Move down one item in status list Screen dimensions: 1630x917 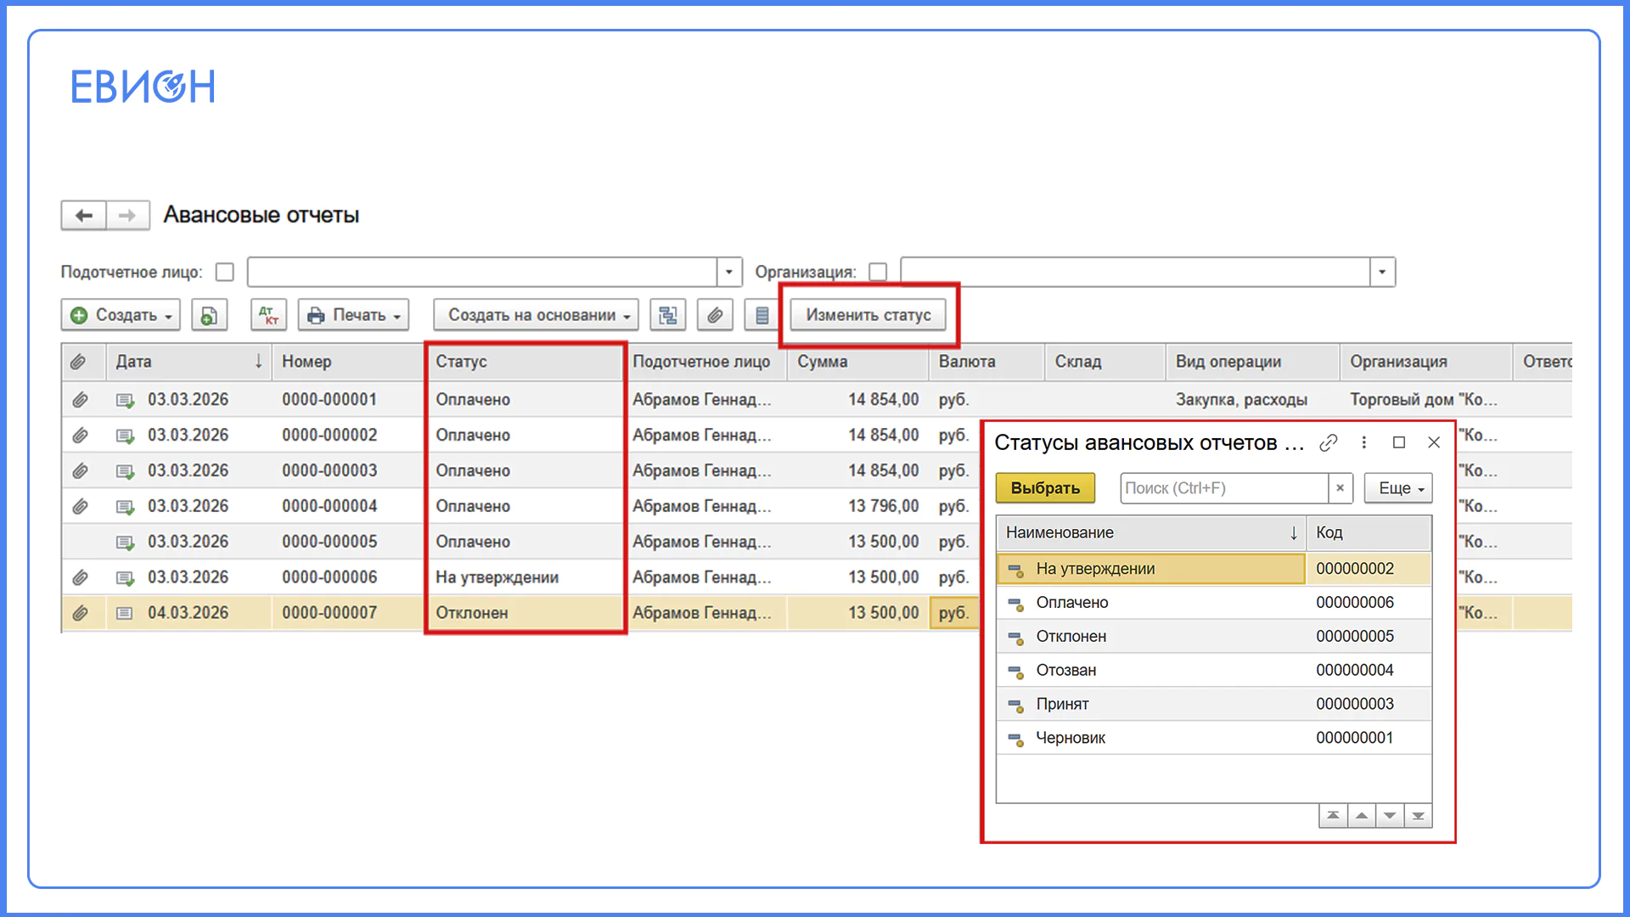tap(1390, 816)
